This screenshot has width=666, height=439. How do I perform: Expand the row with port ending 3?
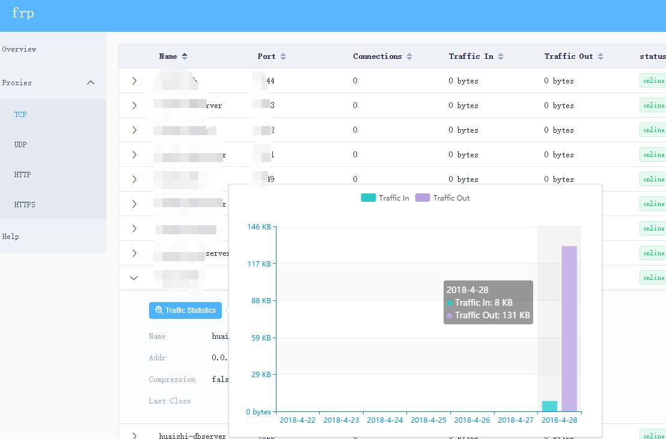pyautogui.click(x=134, y=105)
